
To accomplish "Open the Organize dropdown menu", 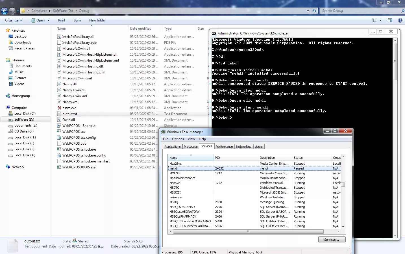I will point(14,20).
